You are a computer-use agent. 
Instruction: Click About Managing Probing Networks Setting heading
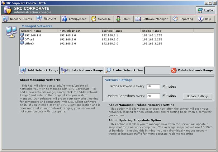(x=141, y=105)
